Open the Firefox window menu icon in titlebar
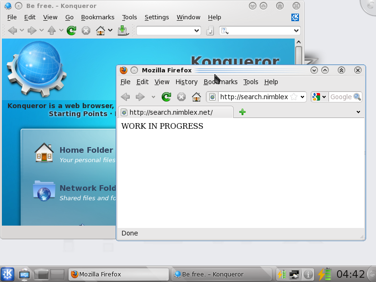The width and height of the screenshot is (376, 282). pos(124,70)
